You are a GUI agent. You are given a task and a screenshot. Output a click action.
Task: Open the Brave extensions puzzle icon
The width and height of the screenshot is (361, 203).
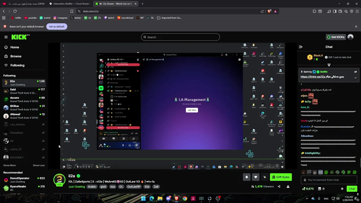point(314,11)
